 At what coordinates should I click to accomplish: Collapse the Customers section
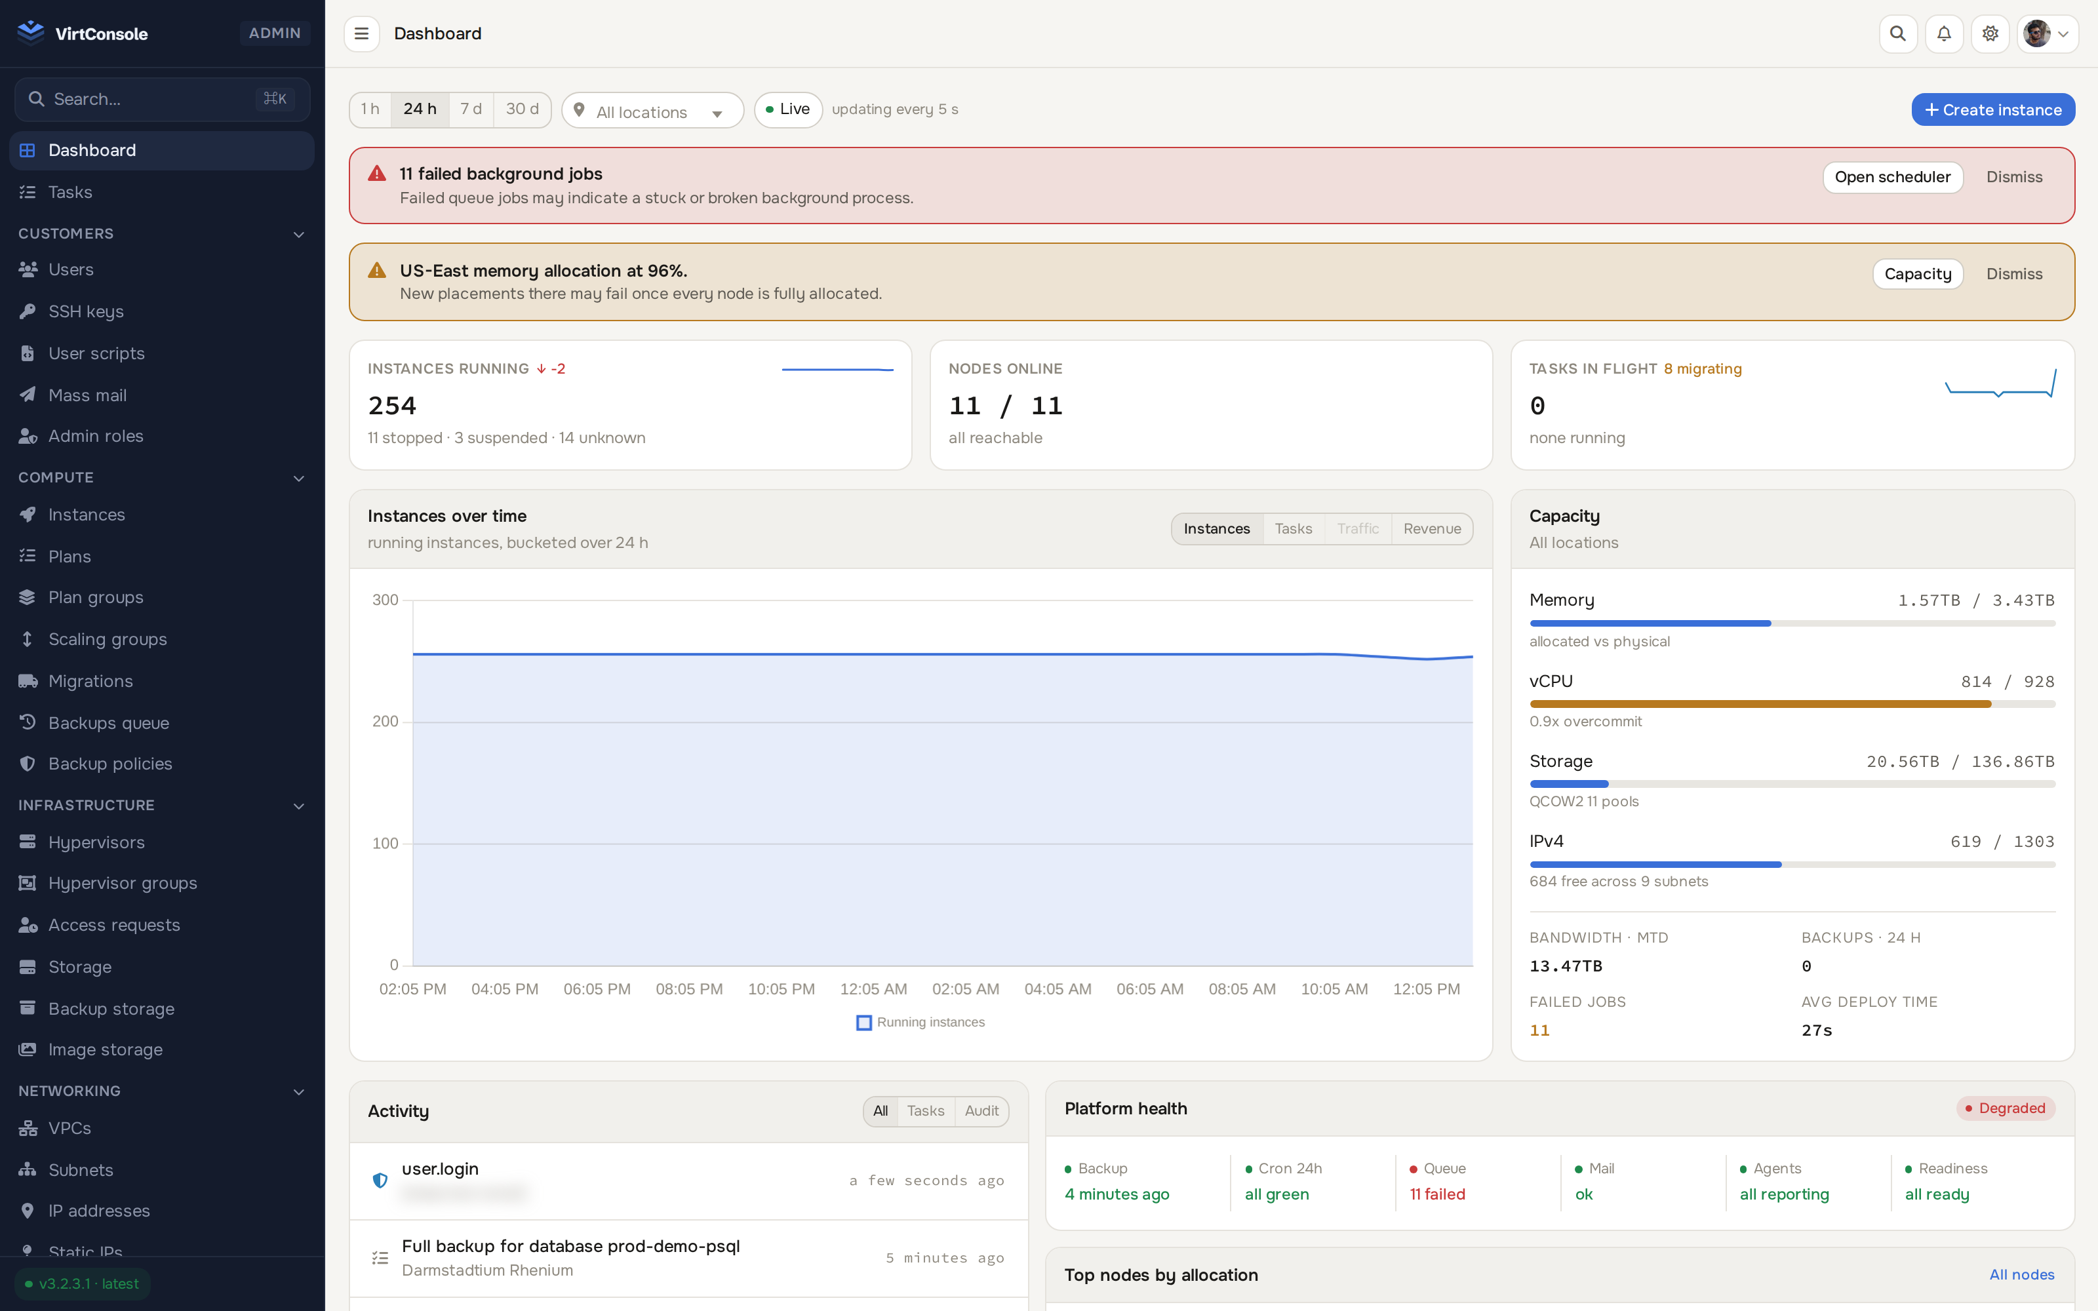click(161, 233)
